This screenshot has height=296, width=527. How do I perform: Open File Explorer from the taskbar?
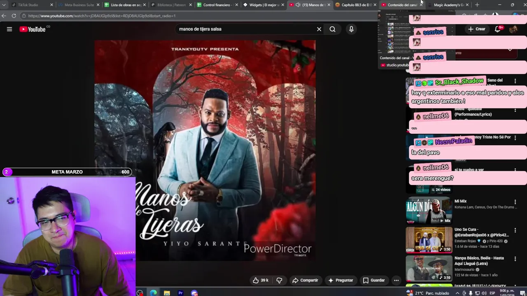coord(167,293)
